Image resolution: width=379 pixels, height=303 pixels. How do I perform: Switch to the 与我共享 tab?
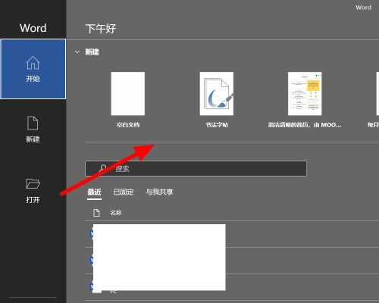point(159,192)
